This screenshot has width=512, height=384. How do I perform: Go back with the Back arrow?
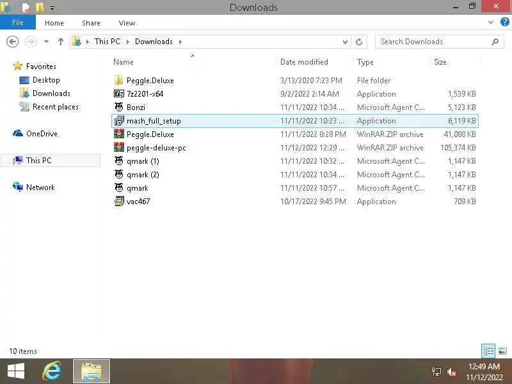point(12,42)
